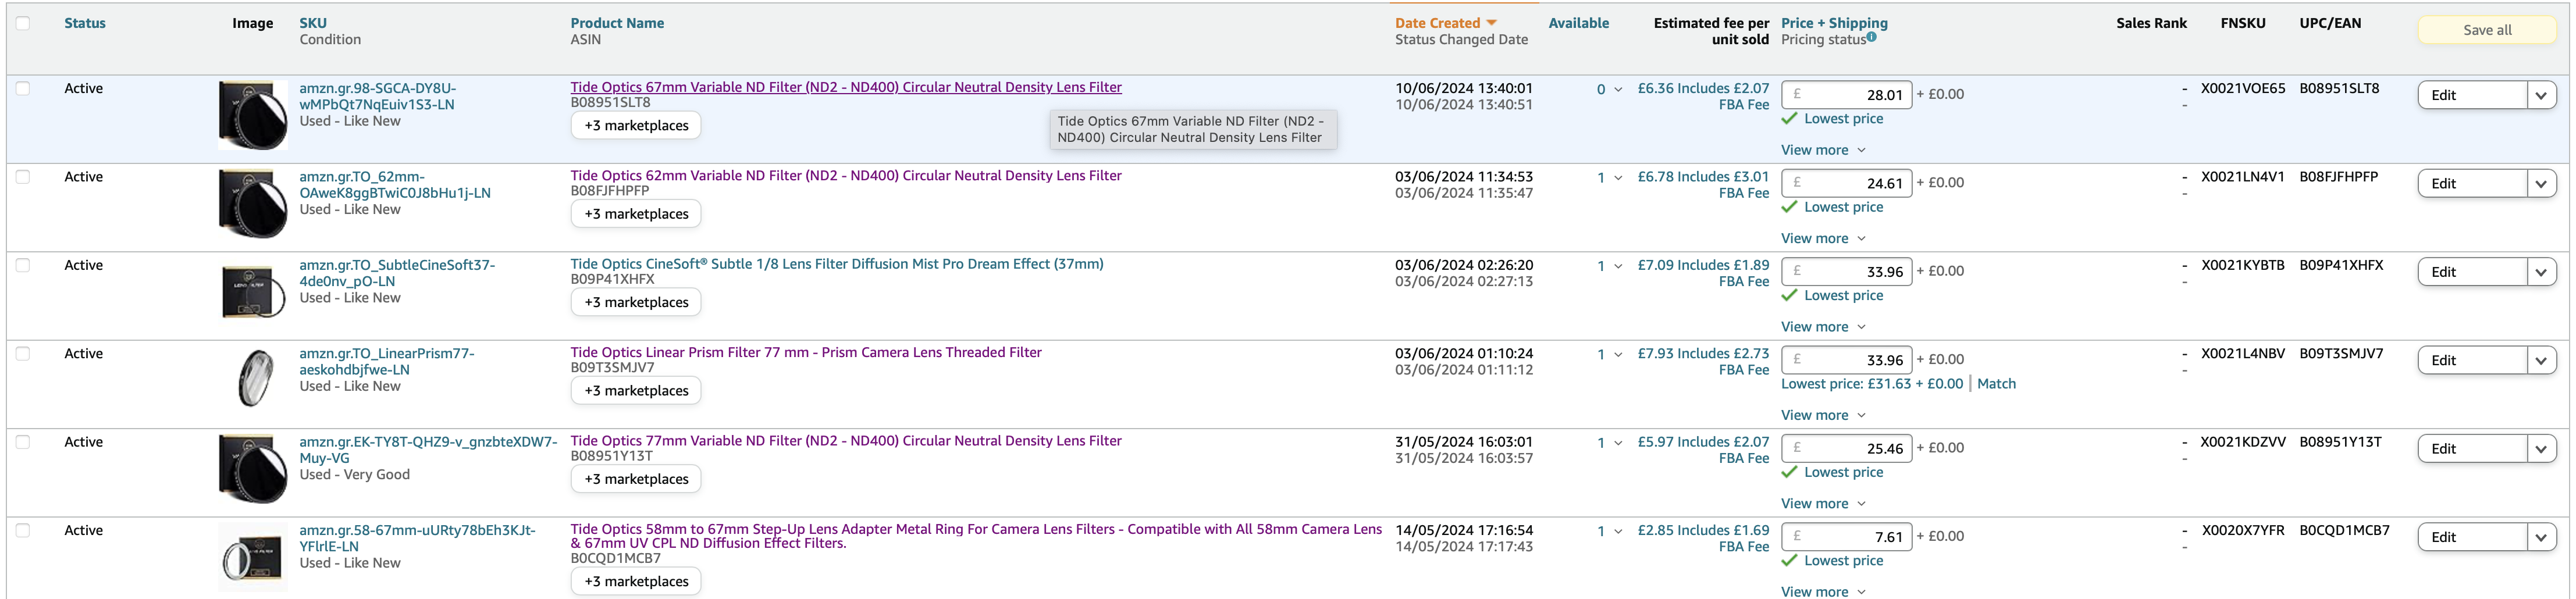2576x599 pixels.
Task: Expand View more under the Linear Prism price
Action: click(1823, 415)
